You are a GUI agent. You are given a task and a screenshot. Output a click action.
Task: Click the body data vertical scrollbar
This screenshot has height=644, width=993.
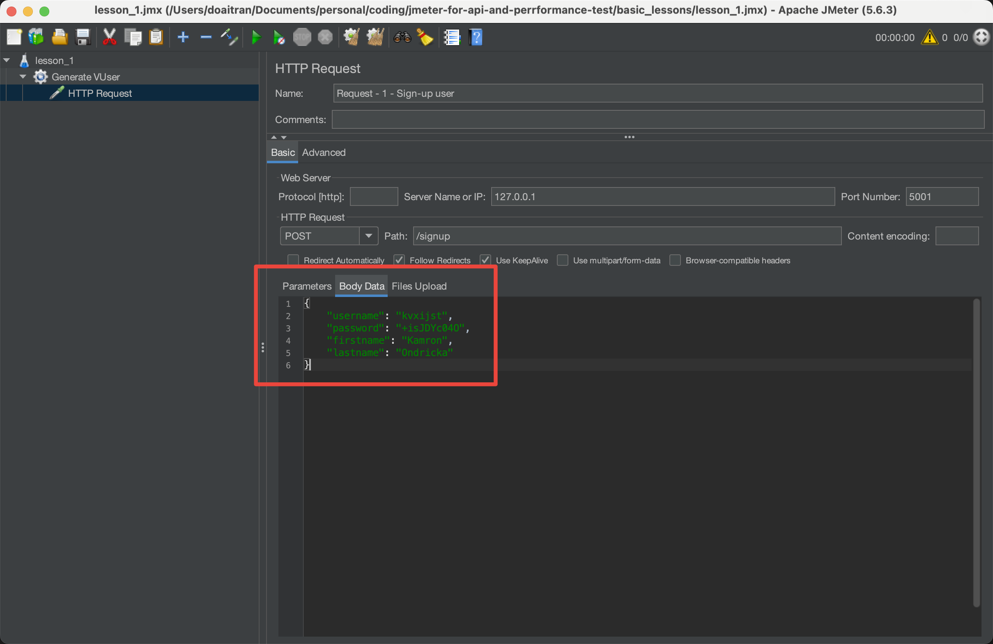(x=976, y=452)
